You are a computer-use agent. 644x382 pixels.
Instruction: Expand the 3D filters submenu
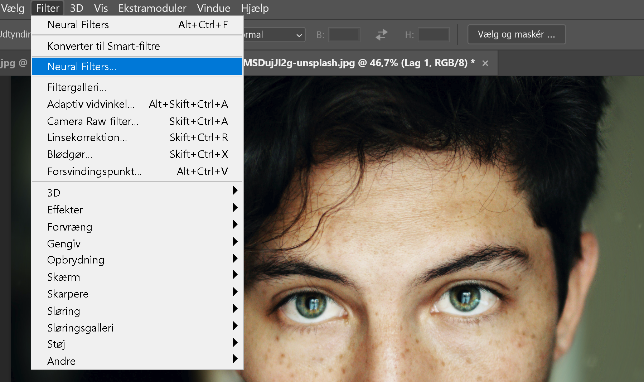click(x=54, y=192)
